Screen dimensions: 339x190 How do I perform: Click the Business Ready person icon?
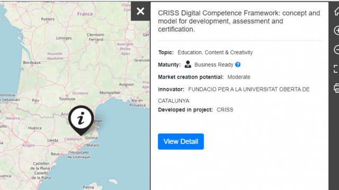pyautogui.click(x=188, y=64)
